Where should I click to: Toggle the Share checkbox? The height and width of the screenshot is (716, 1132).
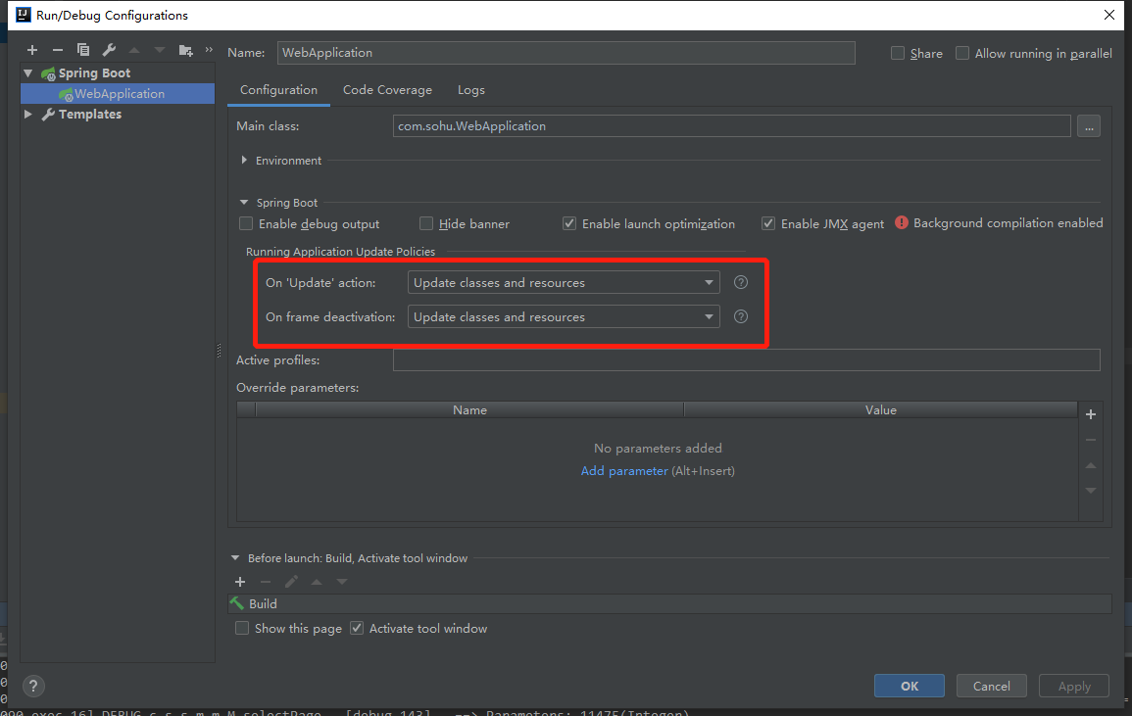[x=898, y=53]
